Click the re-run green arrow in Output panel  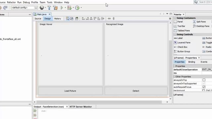pos(35,111)
